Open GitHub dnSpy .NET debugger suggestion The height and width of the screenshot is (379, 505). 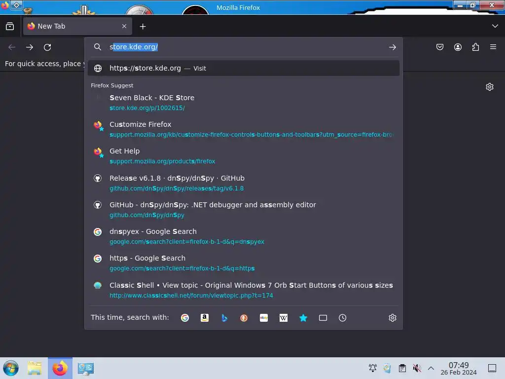pos(244,209)
